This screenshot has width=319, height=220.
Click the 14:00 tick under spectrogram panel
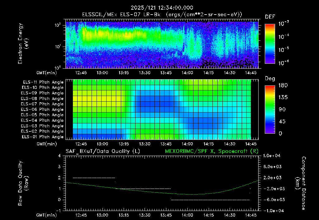click(187, 73)
